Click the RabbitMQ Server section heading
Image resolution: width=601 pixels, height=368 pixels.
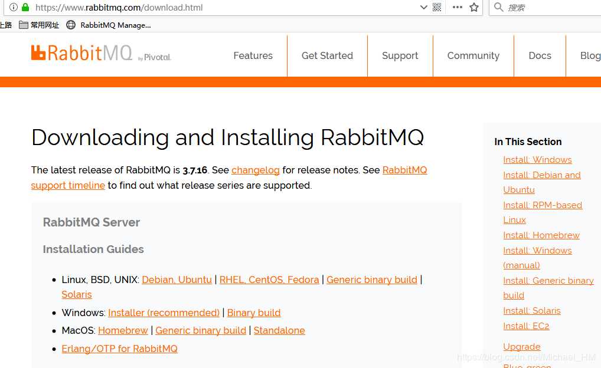tap(92, 222)
